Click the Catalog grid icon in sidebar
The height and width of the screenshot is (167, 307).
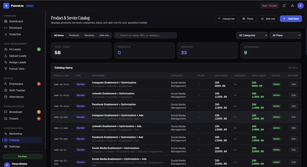coord(6,140)
